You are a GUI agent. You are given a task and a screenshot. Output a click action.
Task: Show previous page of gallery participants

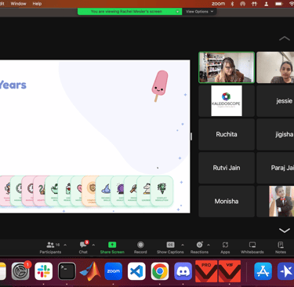click(x=285, y=38)
